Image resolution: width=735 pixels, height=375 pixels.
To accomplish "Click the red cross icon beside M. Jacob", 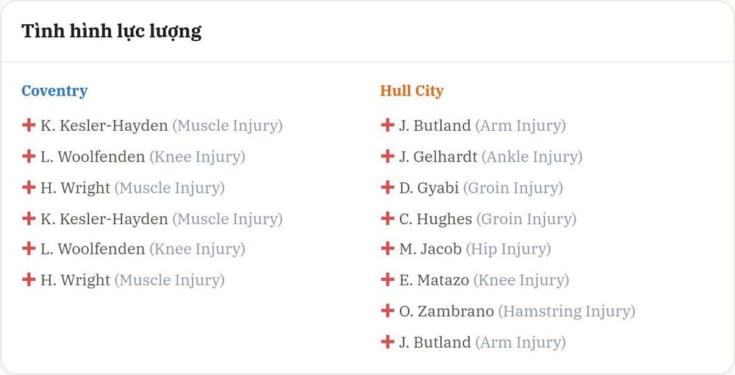I will click(387, 248).
